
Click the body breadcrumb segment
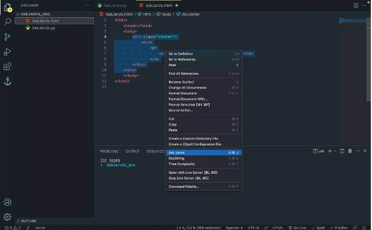point(164,14)
